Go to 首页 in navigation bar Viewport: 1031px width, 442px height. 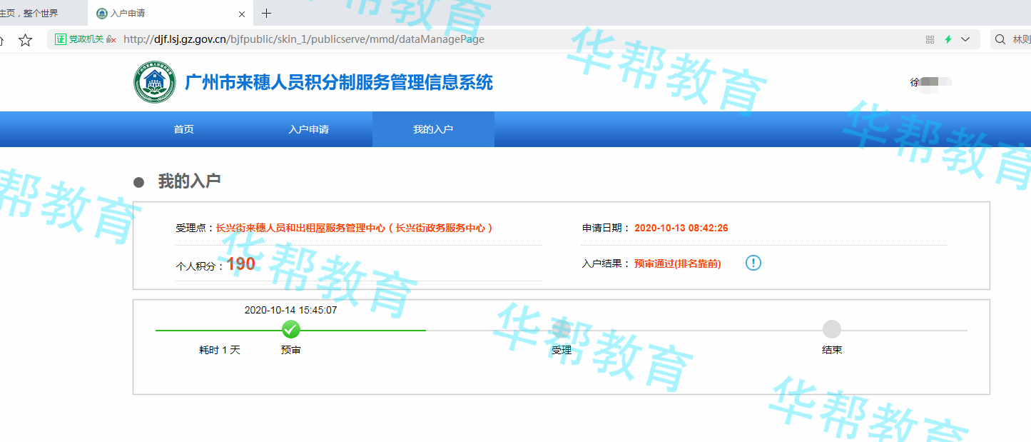(x=183, y=129)
